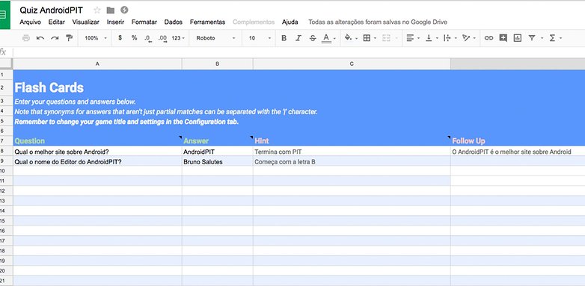Click the 'Hint' header cell
The image size is (585, 286).
[x=352, y=141]
